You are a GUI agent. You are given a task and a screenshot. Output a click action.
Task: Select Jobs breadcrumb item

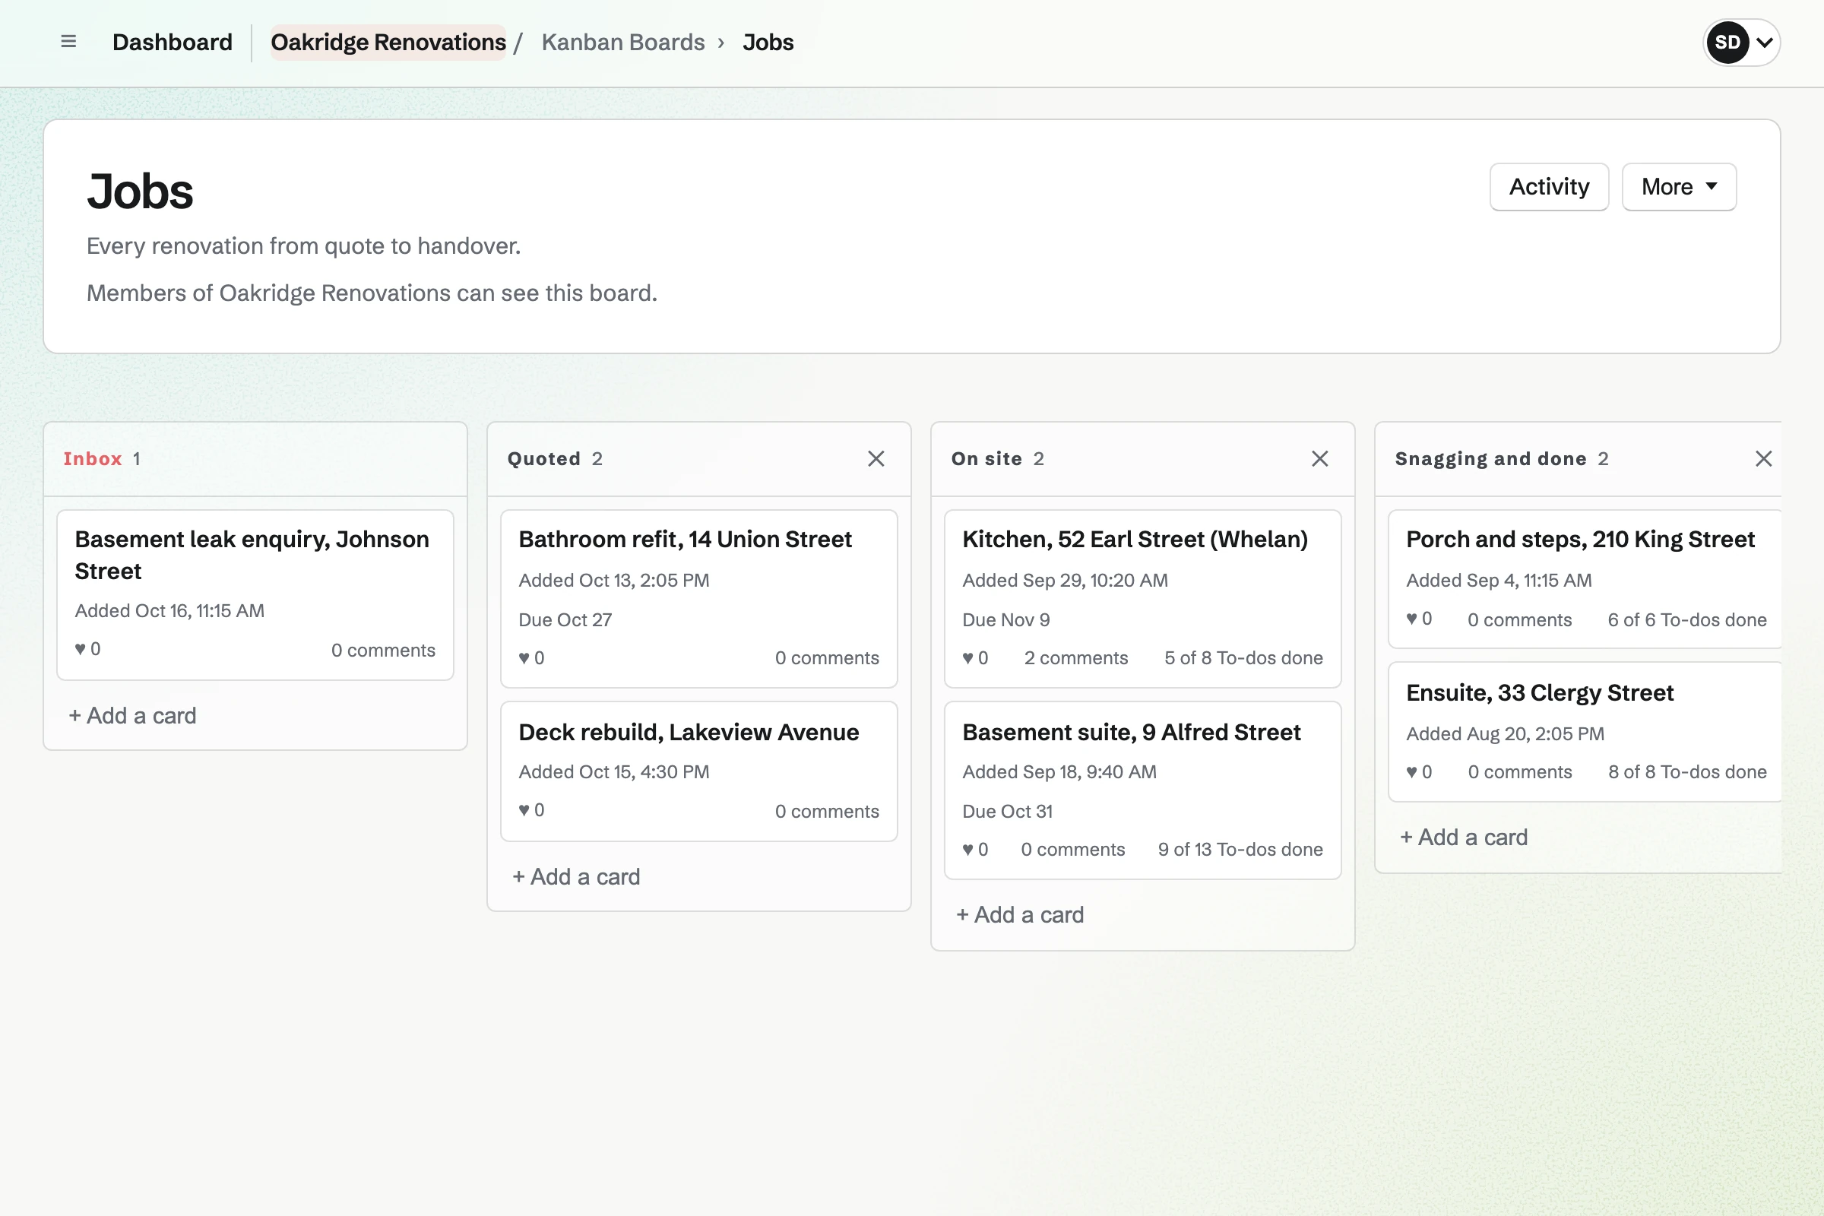768,42
